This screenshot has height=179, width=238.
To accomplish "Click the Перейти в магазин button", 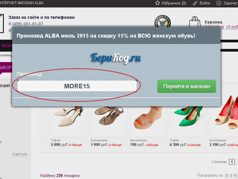I will tap(187, 86).
